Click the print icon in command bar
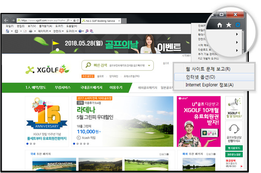The height and width of the screenshot is (173, 261). pos(31,31)
